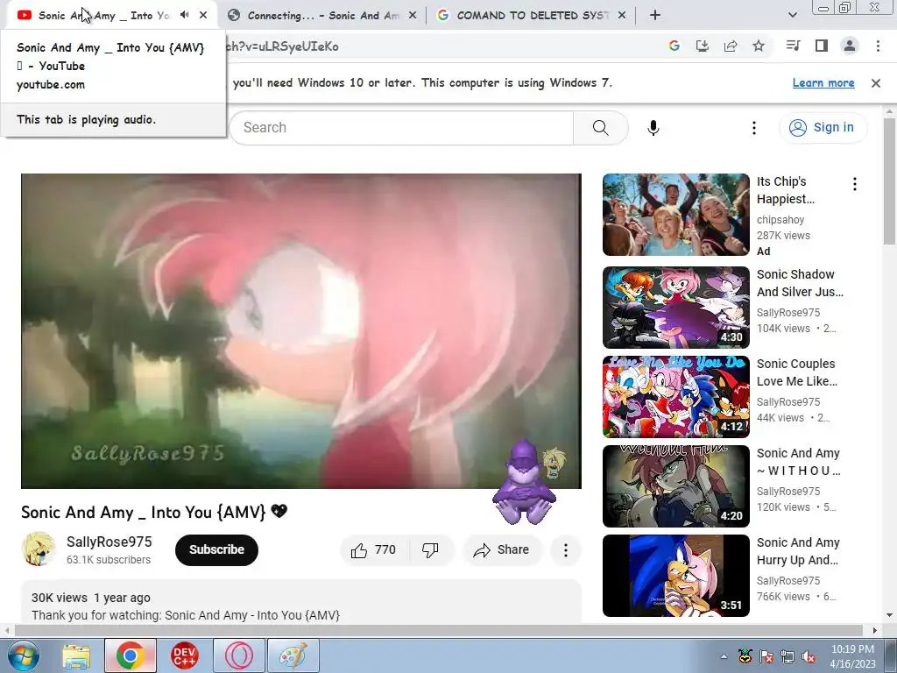The image size is (897, 673).
Task: Click the purple gorilla desktop character
Action: (524, 484)
